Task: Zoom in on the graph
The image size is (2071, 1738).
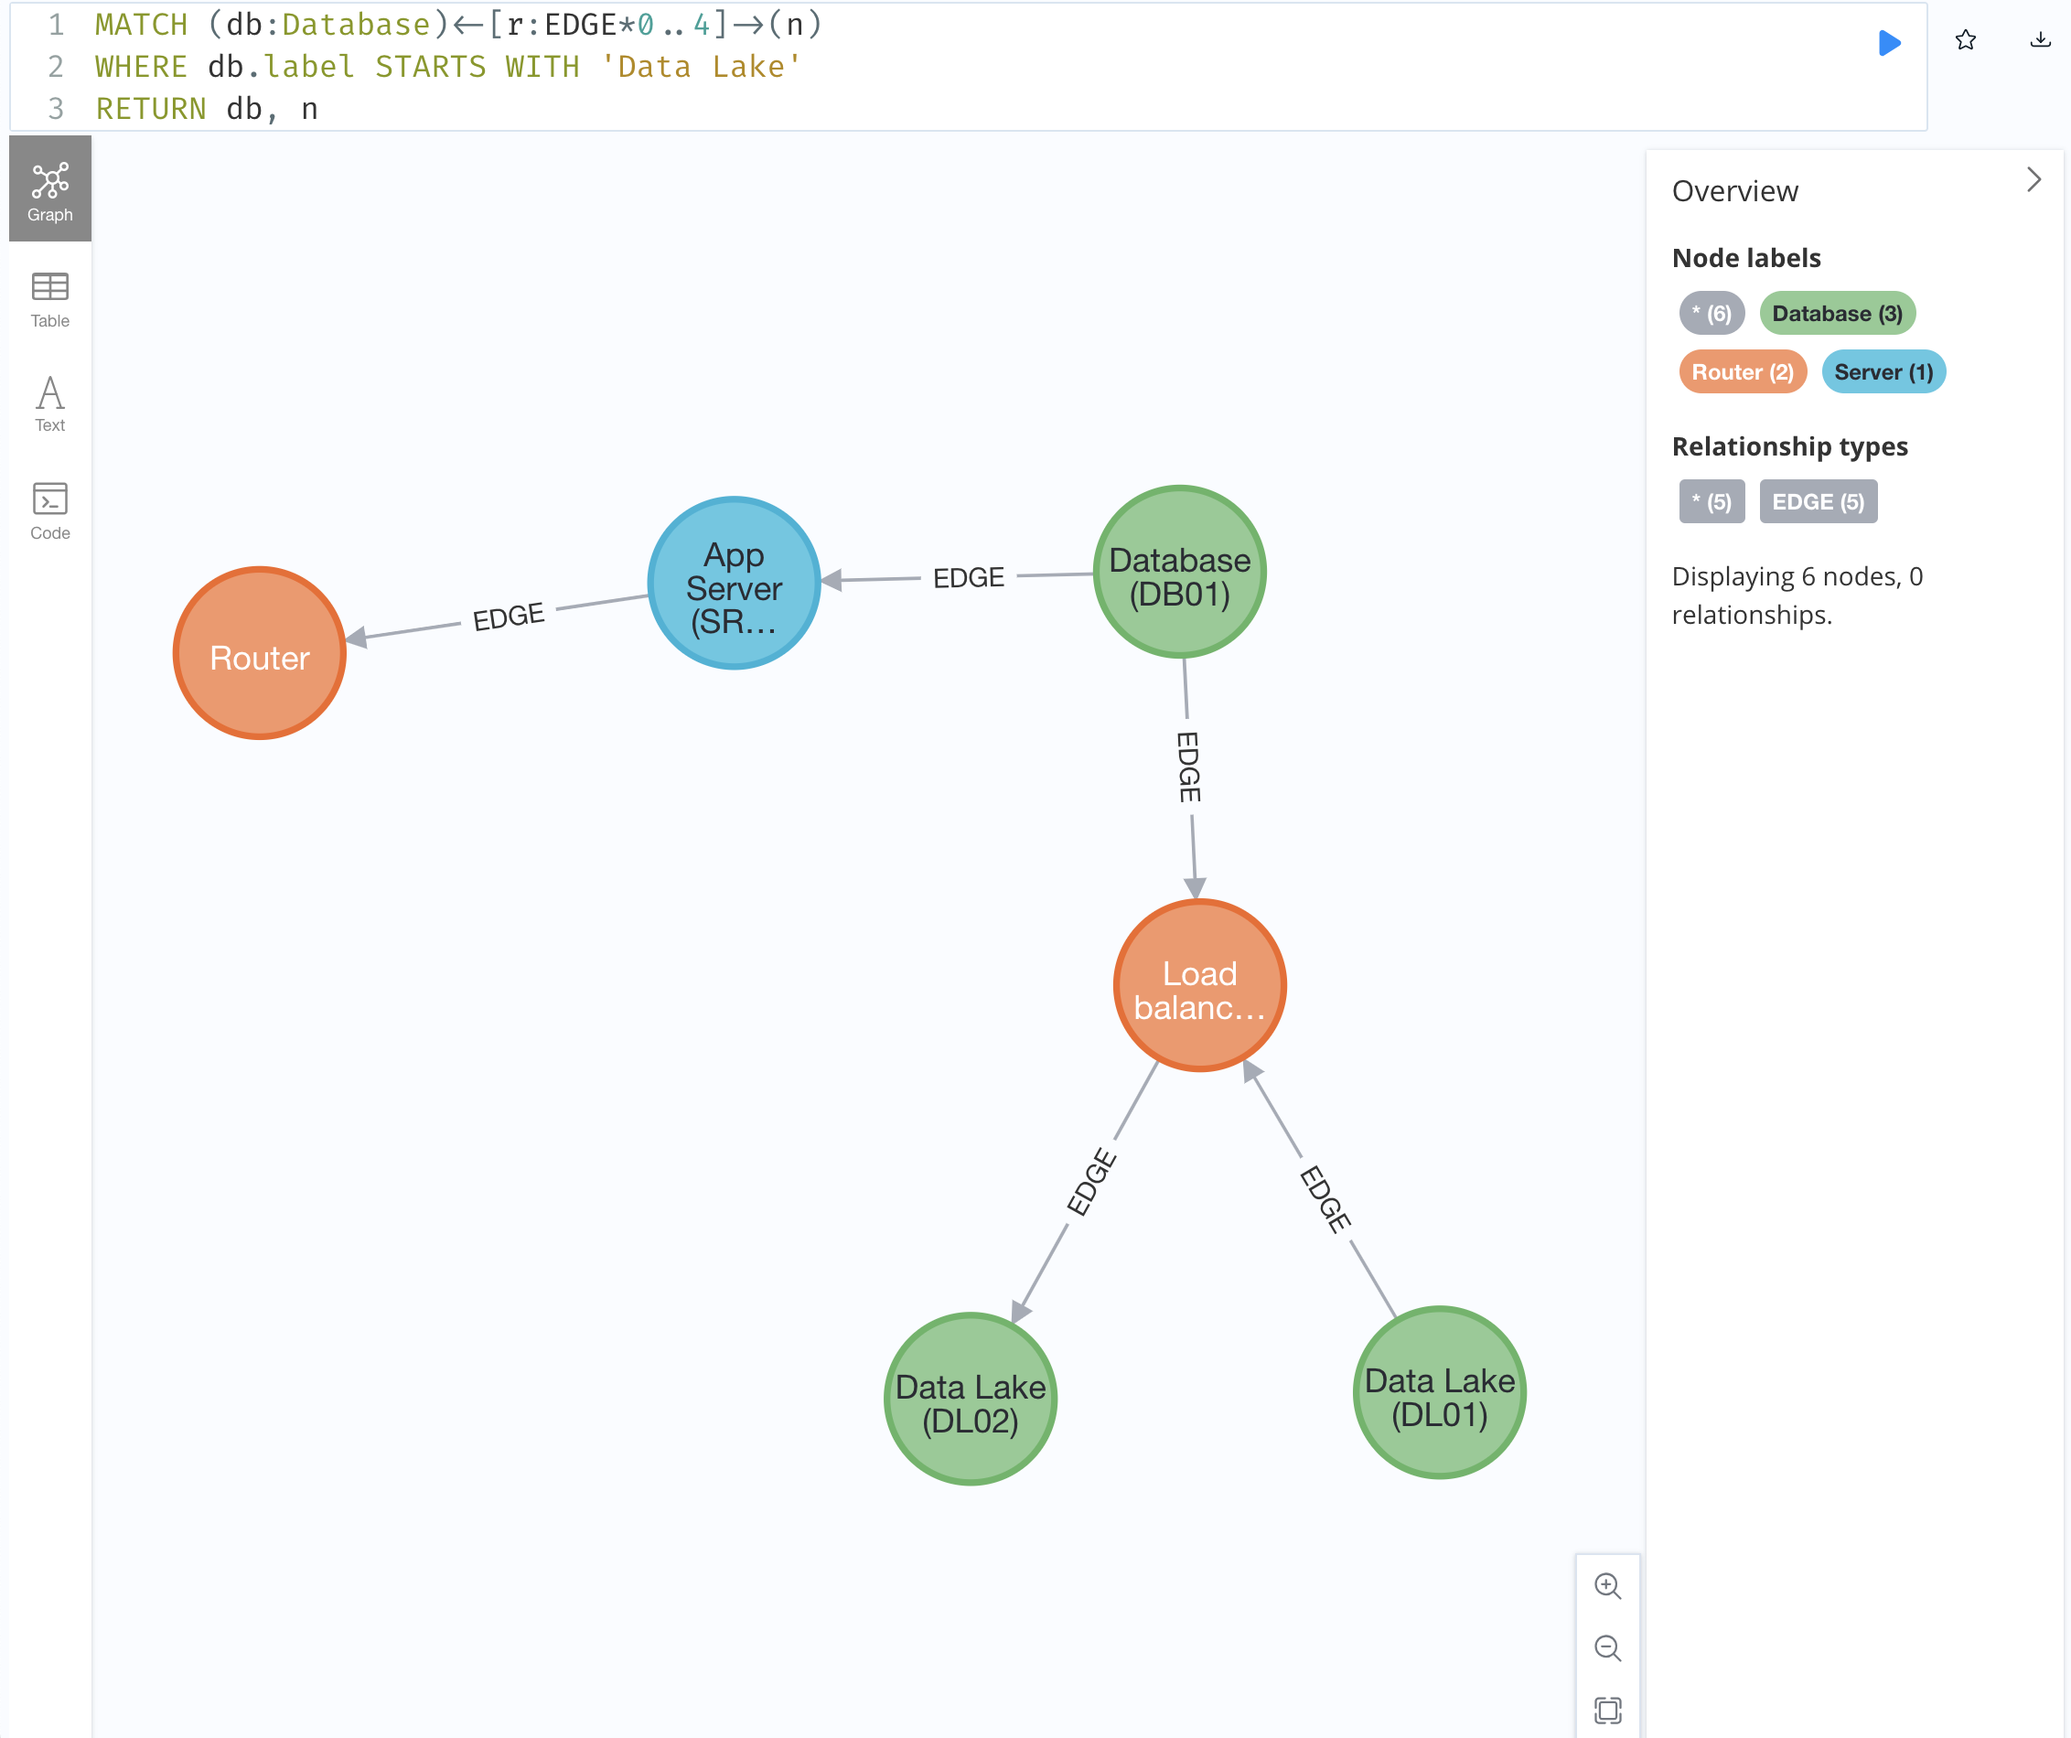Action: click(1608, 1586)
